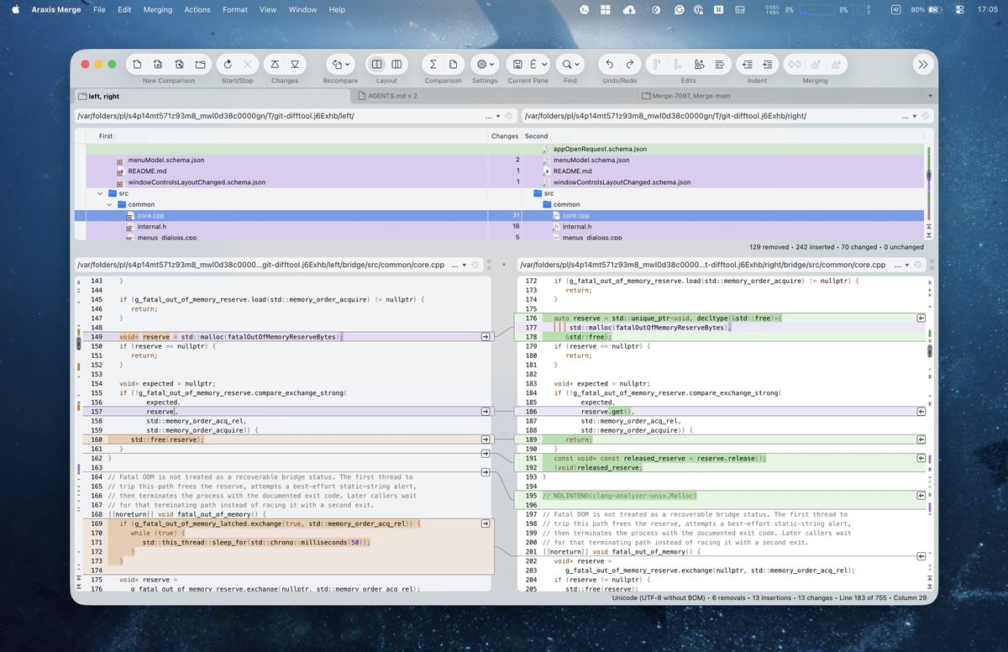The width and height of the screenshot is (1008, 652).
Task: Click the Changes column header
Action: pos(504,135)
